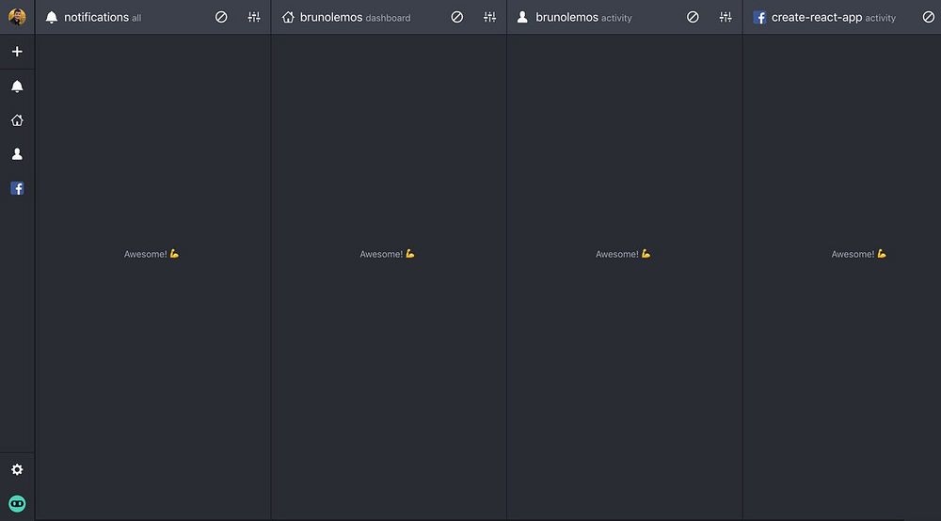Click 'Awesome!' text in the create-react-app column

pyautogui.click(x=853, y=254)
